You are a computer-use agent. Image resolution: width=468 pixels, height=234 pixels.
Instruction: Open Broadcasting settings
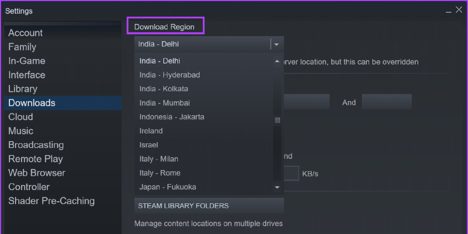point(63,145)
